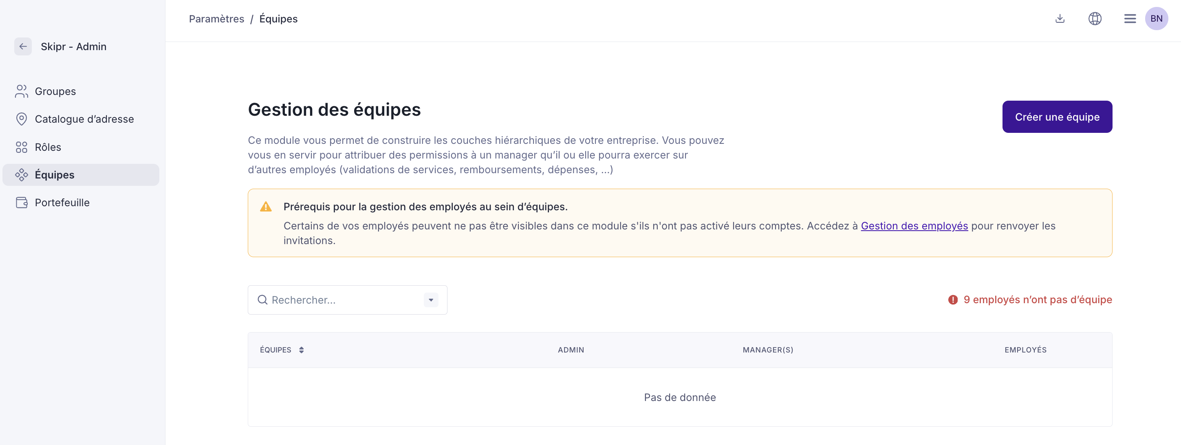The image size is (1181, 445).
Task: Open Catalogue d'adresse via its pin icon
Action: [x=22, y=119]
